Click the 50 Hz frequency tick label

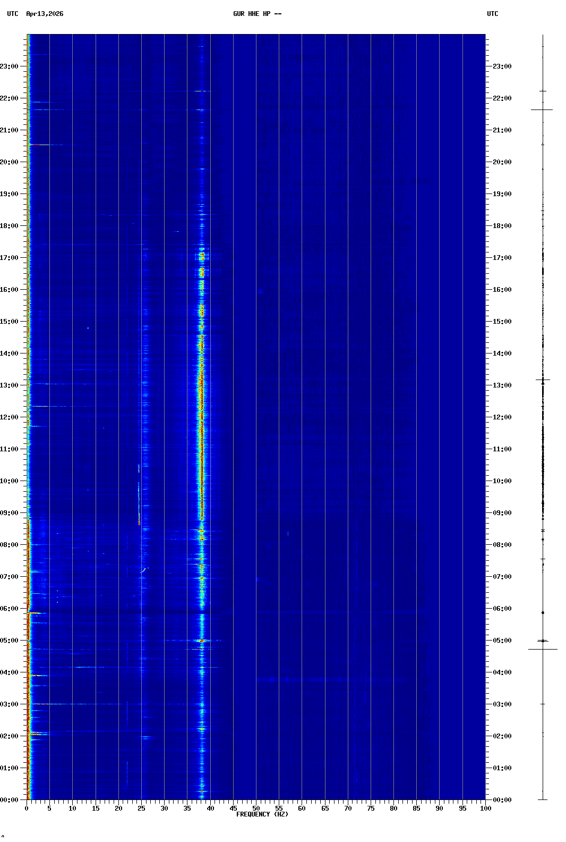256,809
